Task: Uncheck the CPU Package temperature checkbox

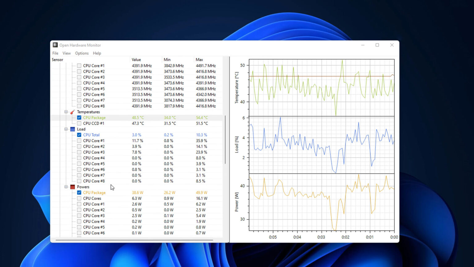Action: tap(79, 117)
